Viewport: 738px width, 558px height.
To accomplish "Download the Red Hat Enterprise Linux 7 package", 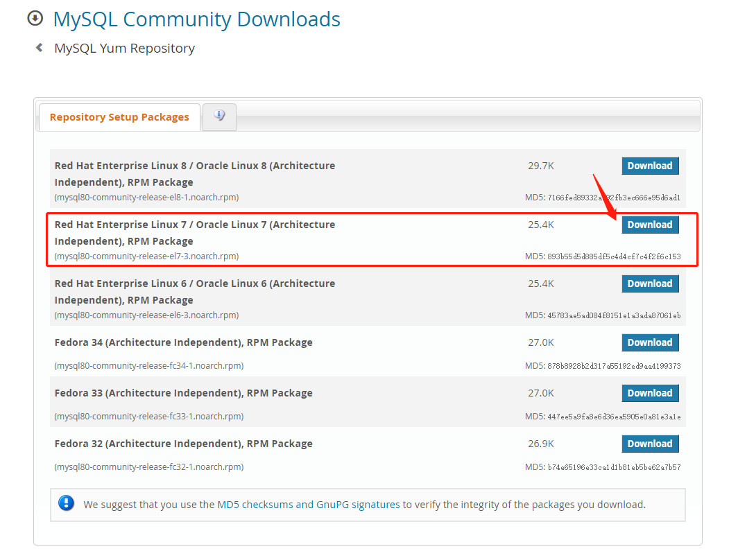I will point(650,225).
